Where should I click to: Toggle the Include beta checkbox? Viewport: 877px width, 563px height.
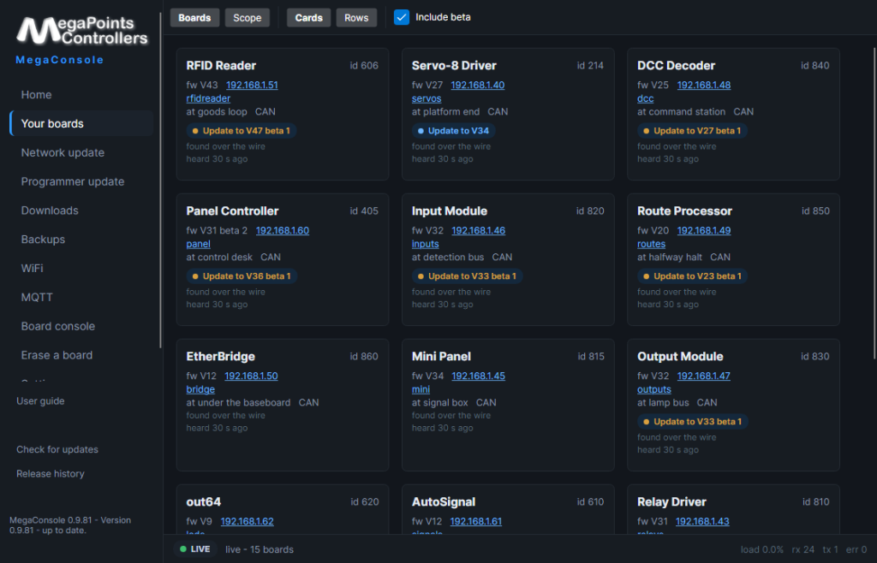pos(402,17)
